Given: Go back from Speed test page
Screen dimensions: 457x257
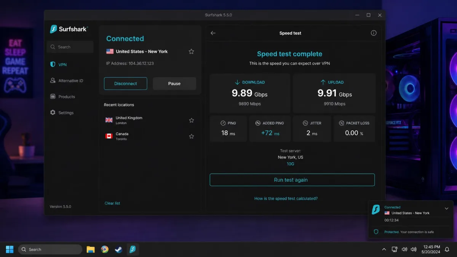Looking at the screenshot, I should pyautogui.click(x=213, y=33).
